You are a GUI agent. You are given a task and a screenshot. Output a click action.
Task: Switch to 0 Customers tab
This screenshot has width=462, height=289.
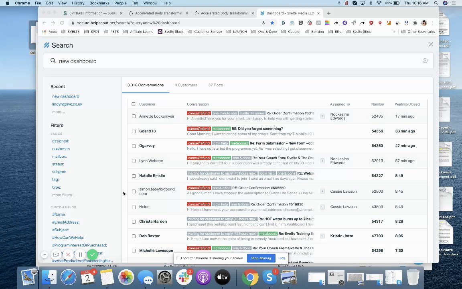click(186, 85)
